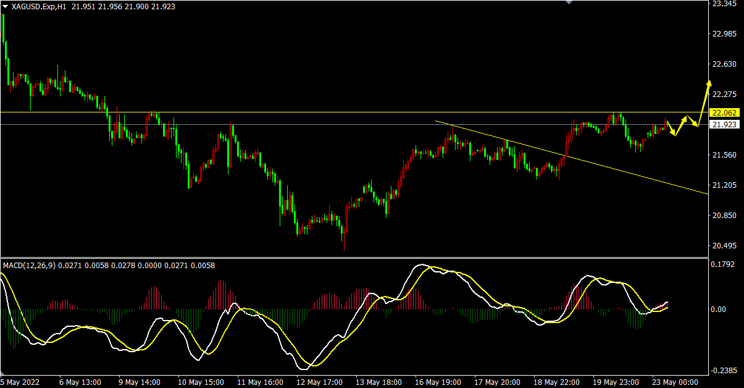Click the 0.1792 MACD scale value
This screenshot has height=388, width=744.
click(x=724, y=265)
